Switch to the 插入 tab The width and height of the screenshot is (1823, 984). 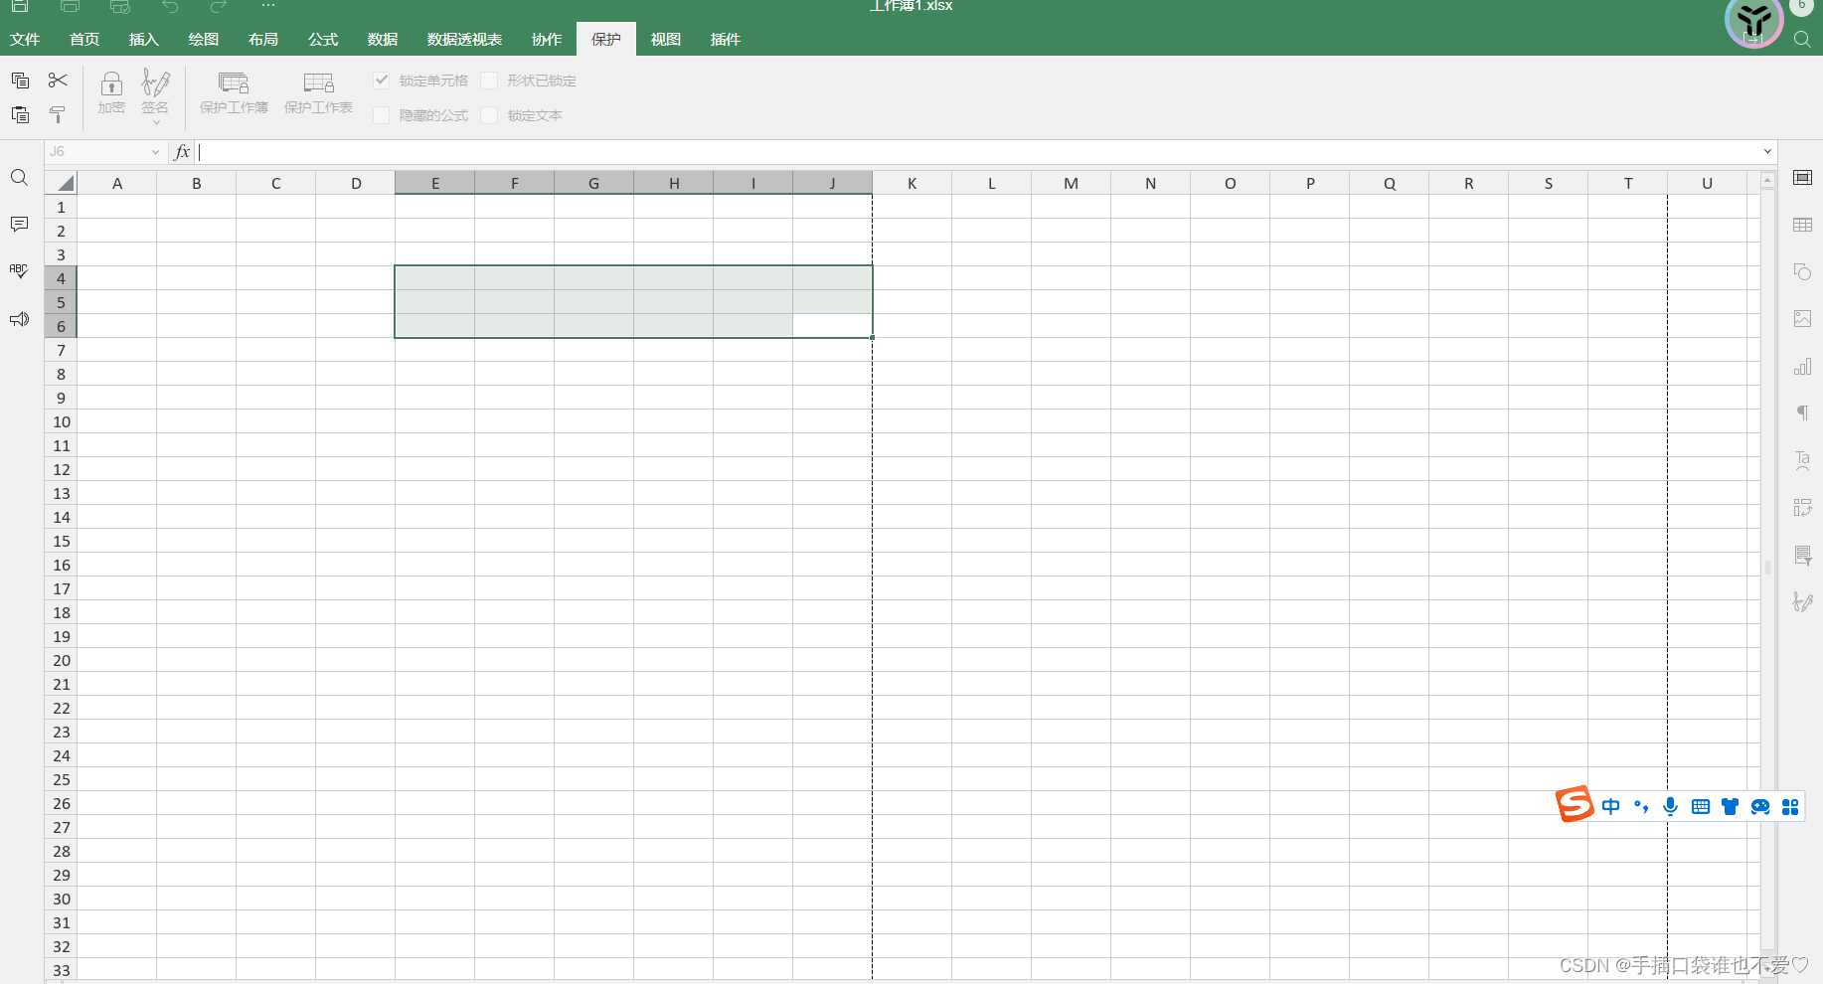pos(144,40)
